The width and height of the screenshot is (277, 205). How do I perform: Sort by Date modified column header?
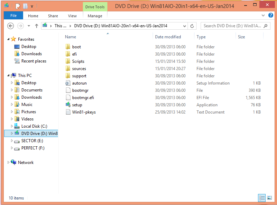click(x=168, y=37)
